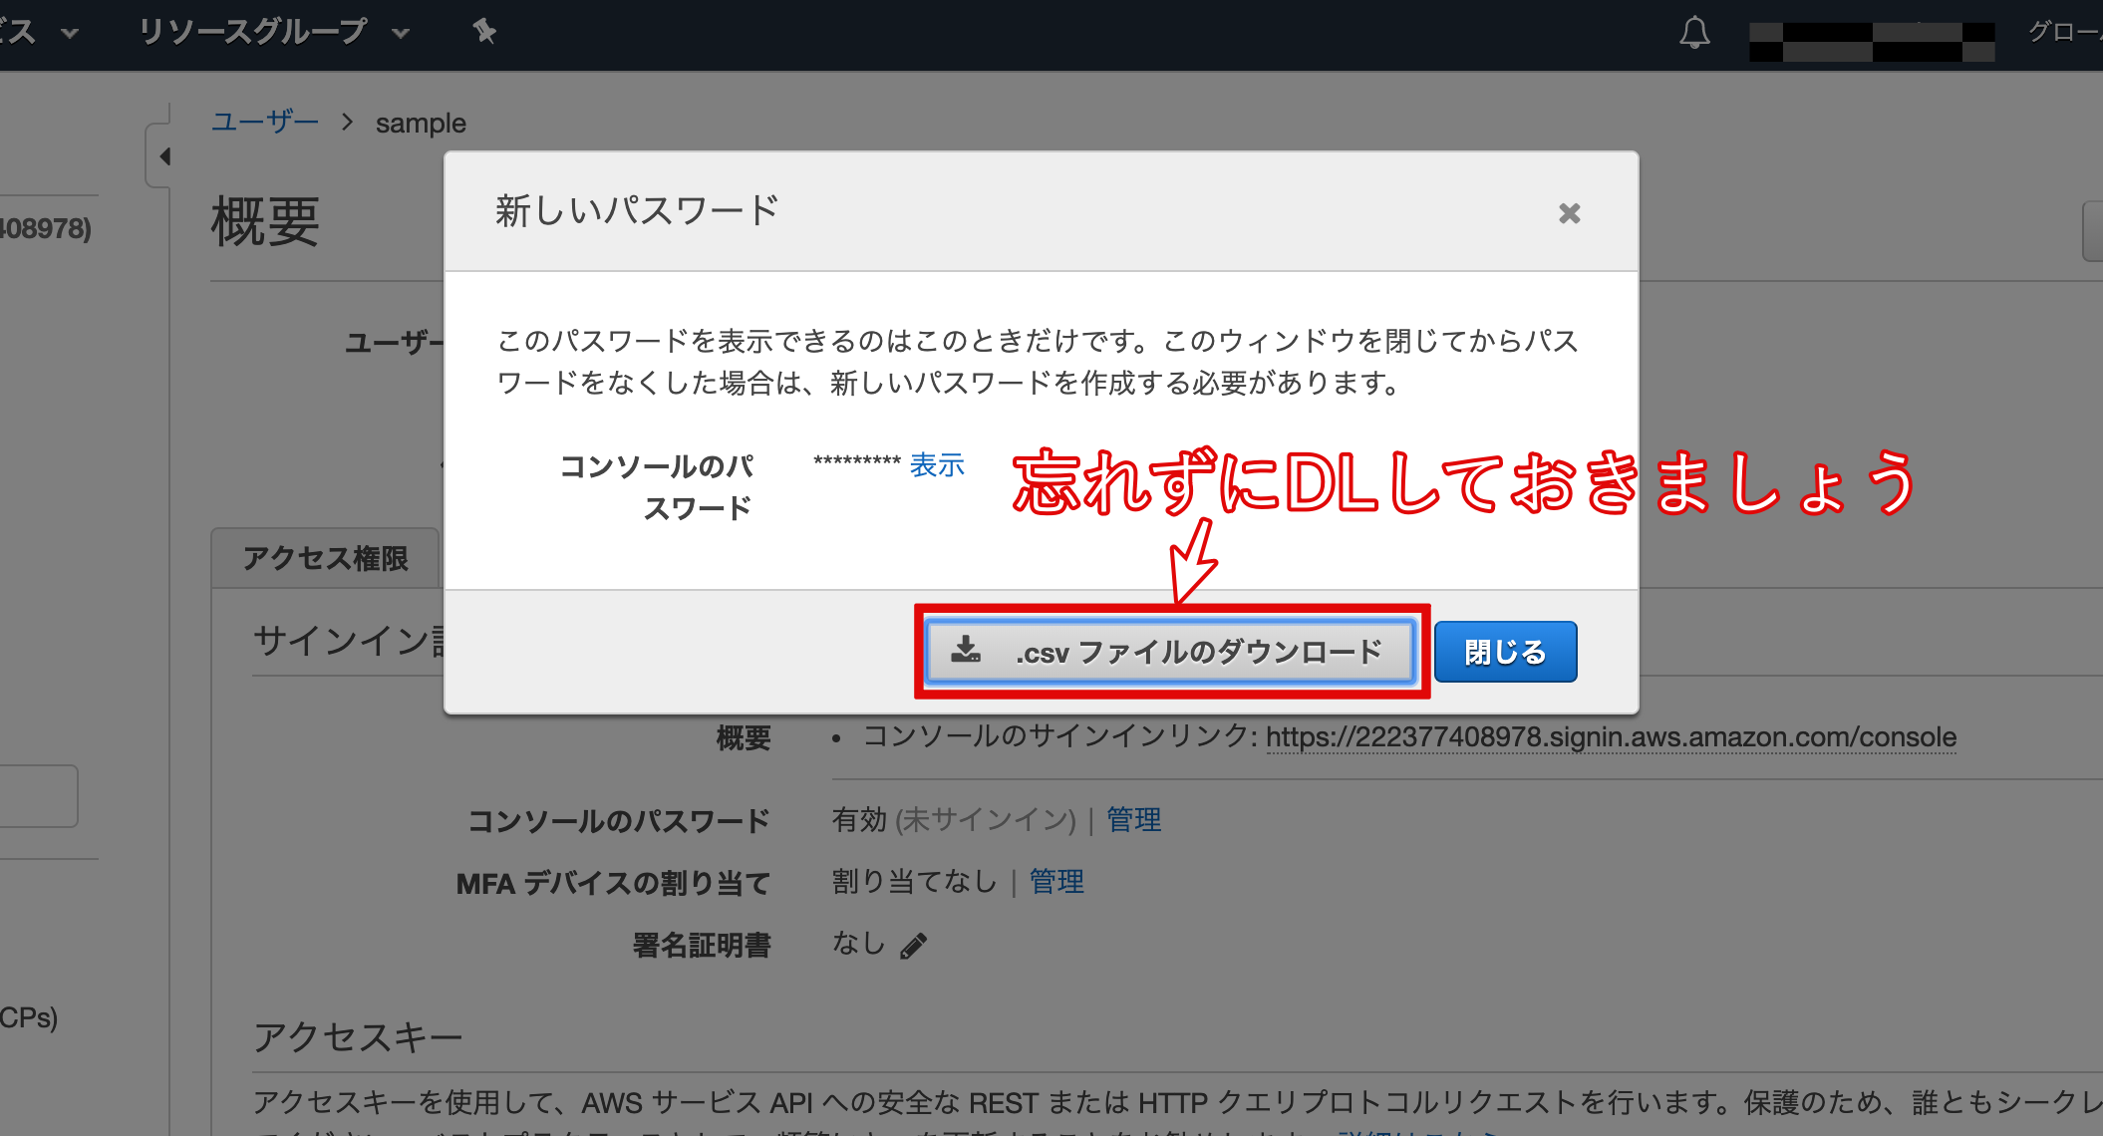Click the sample breadcrumb text
This screenshot has width=2103, height=1136.
click(421, 124)
